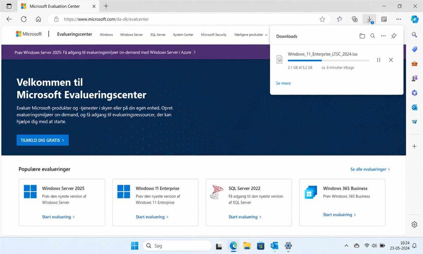
Task: Click the Windows_11_Enterprise_LTSC_2024.iso file name
Action: pos(323,54)
